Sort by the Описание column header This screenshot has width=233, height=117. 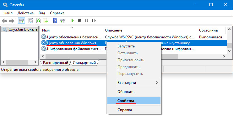pos(150,30)
